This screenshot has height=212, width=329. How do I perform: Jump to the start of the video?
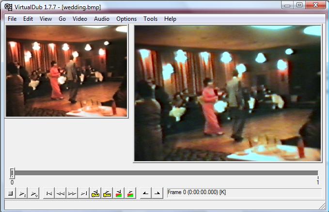(x=49, y=193)
